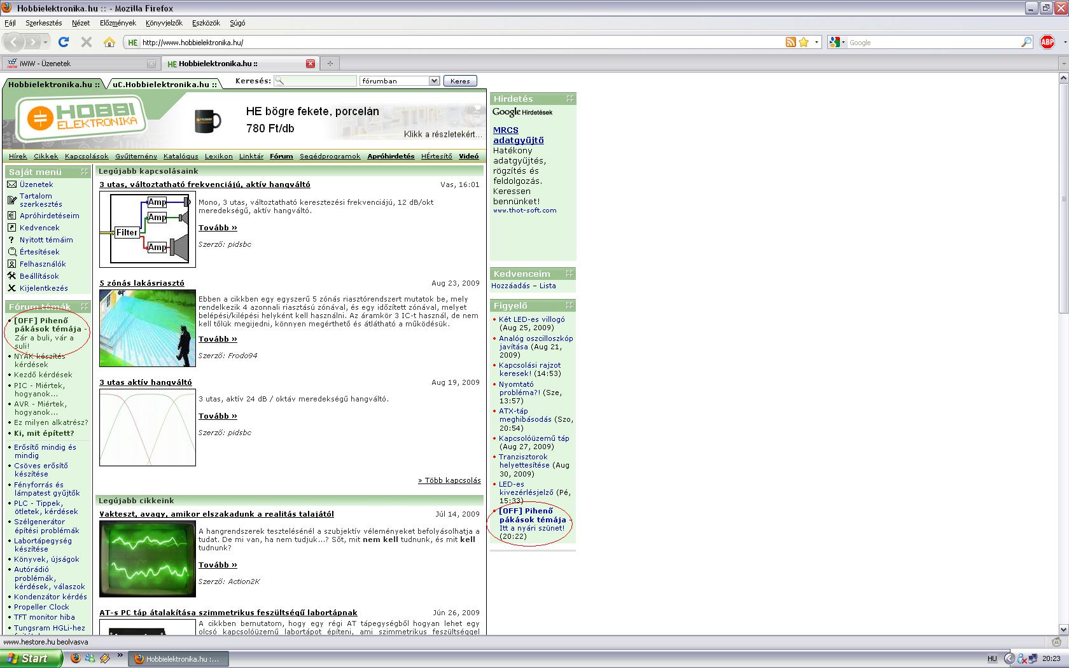Focus the Google search box
1069x668 pixels.
click(933, 43)
